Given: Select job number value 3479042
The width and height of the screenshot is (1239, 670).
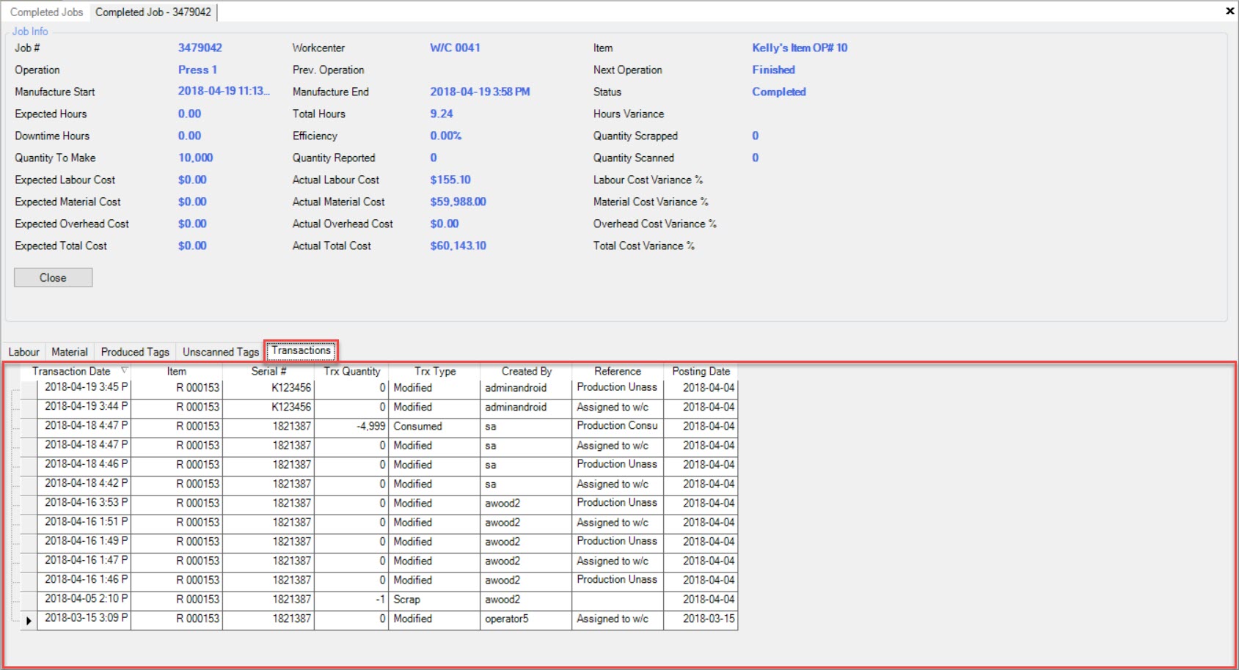Looking at the screenshot, I should pos(200,48).
